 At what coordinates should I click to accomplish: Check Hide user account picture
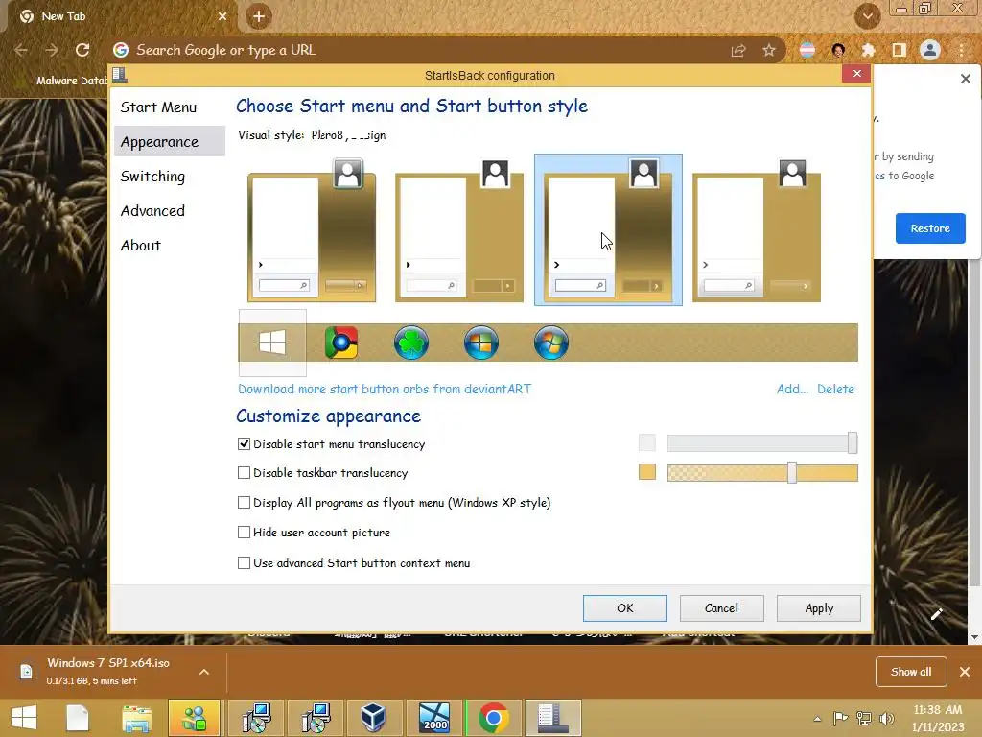[x=245, y=532]
